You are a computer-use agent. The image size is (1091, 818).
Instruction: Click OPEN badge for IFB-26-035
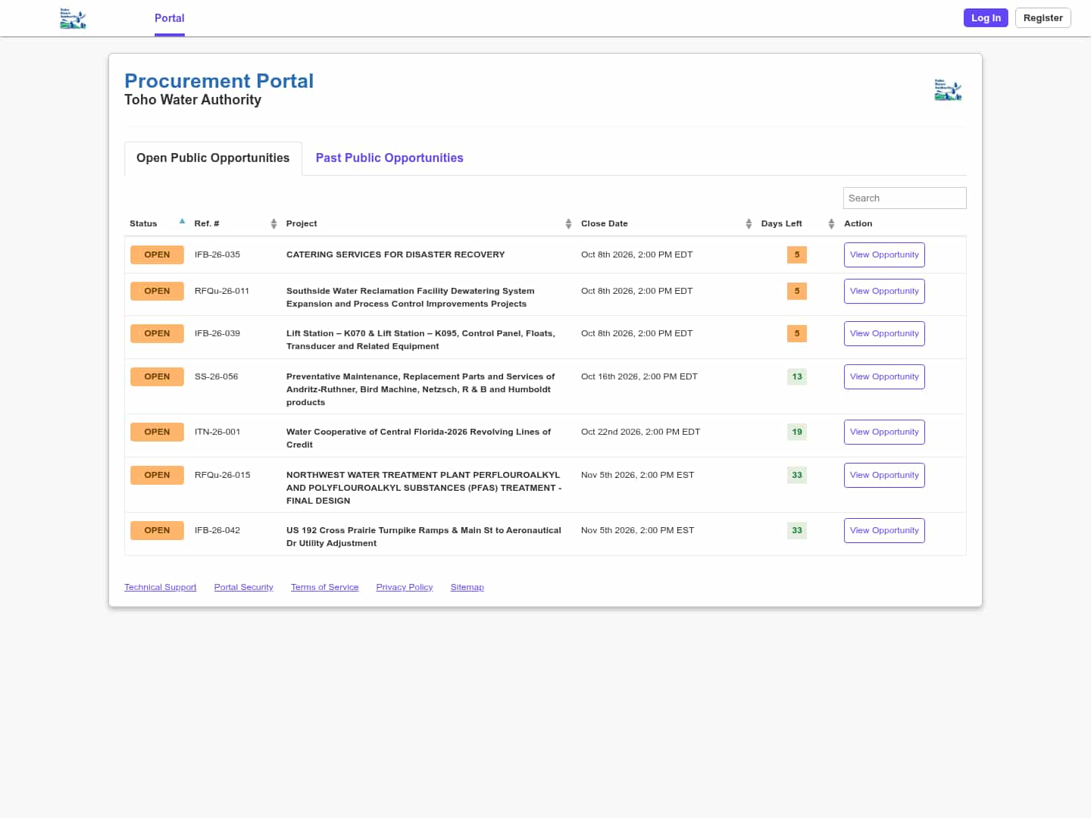tap(157, 254)
